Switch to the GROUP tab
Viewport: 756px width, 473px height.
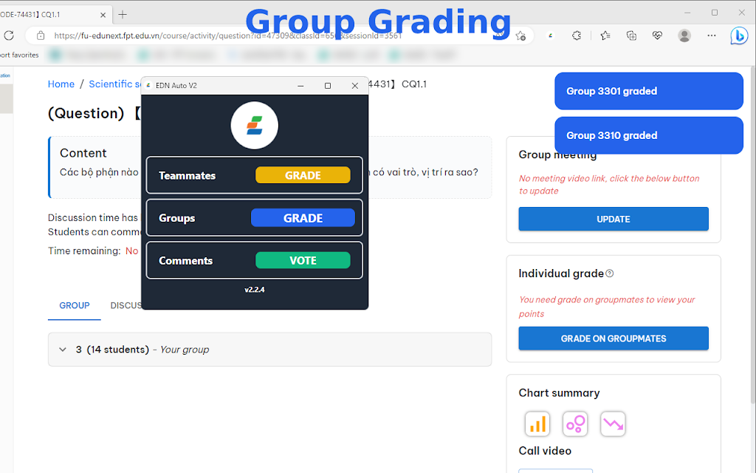[75, 305]
